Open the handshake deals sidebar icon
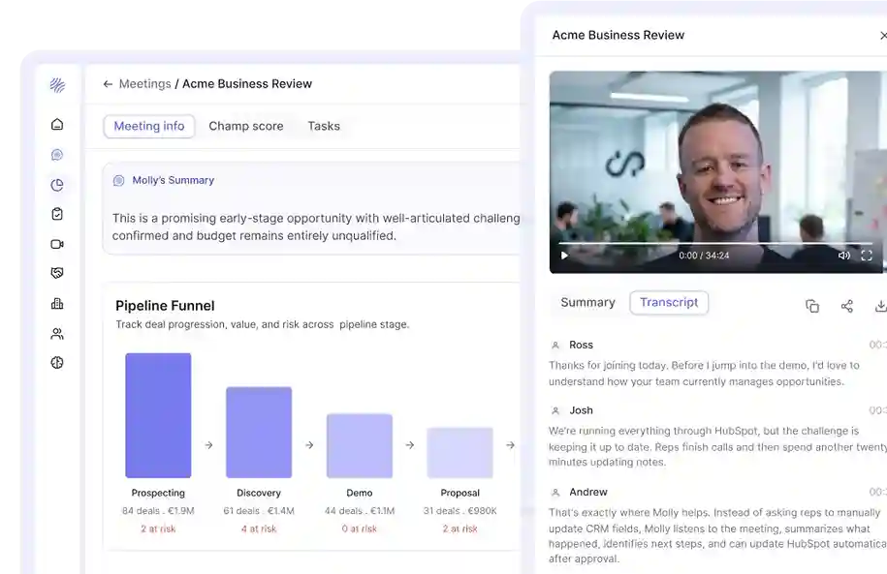This screenshot has width=887, height=574. coord(57,273)
